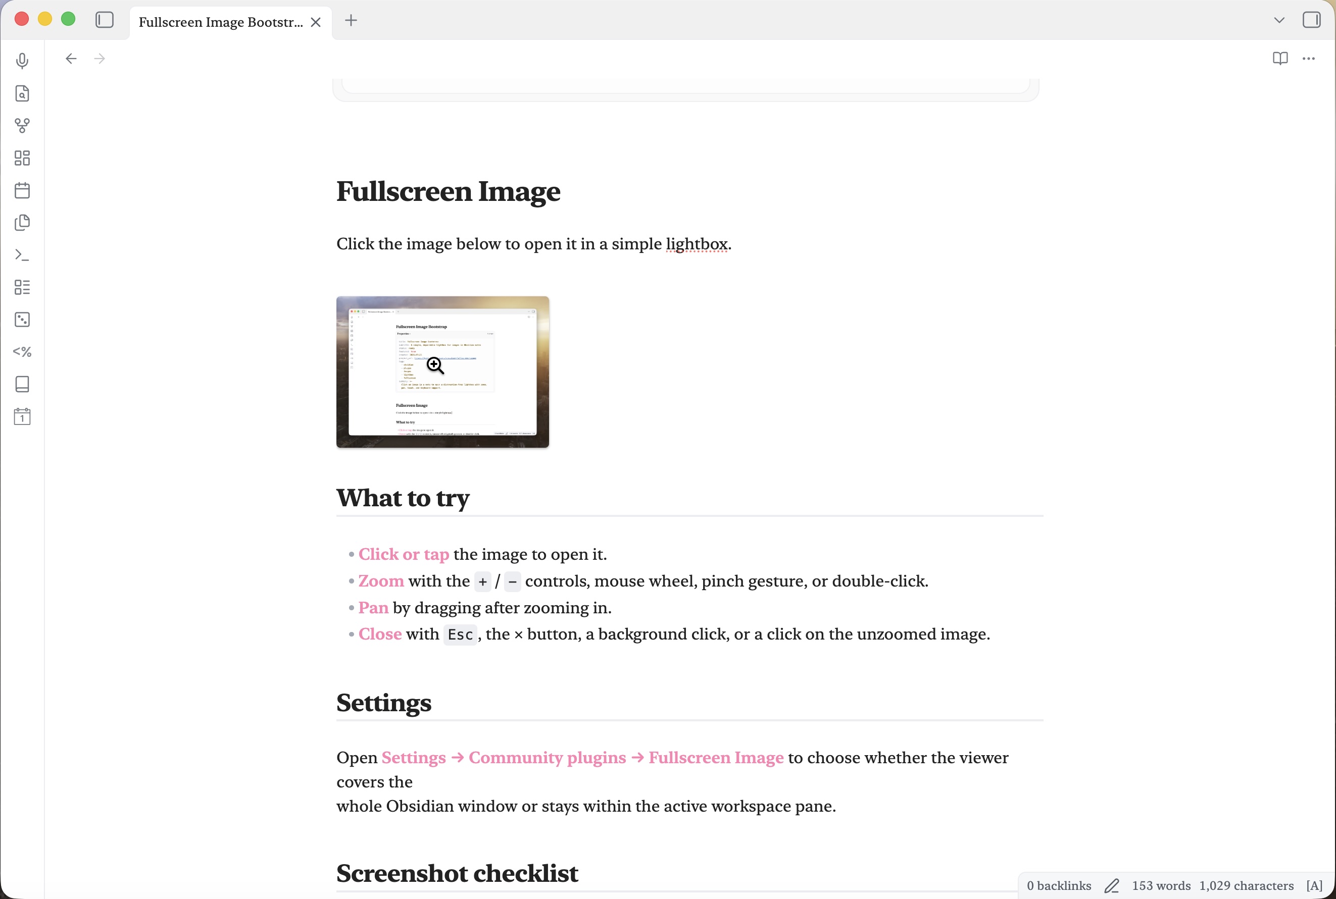Click the 1,029 characters status item
Viewport: 1336px width, 899px height.
(1246, 885)
